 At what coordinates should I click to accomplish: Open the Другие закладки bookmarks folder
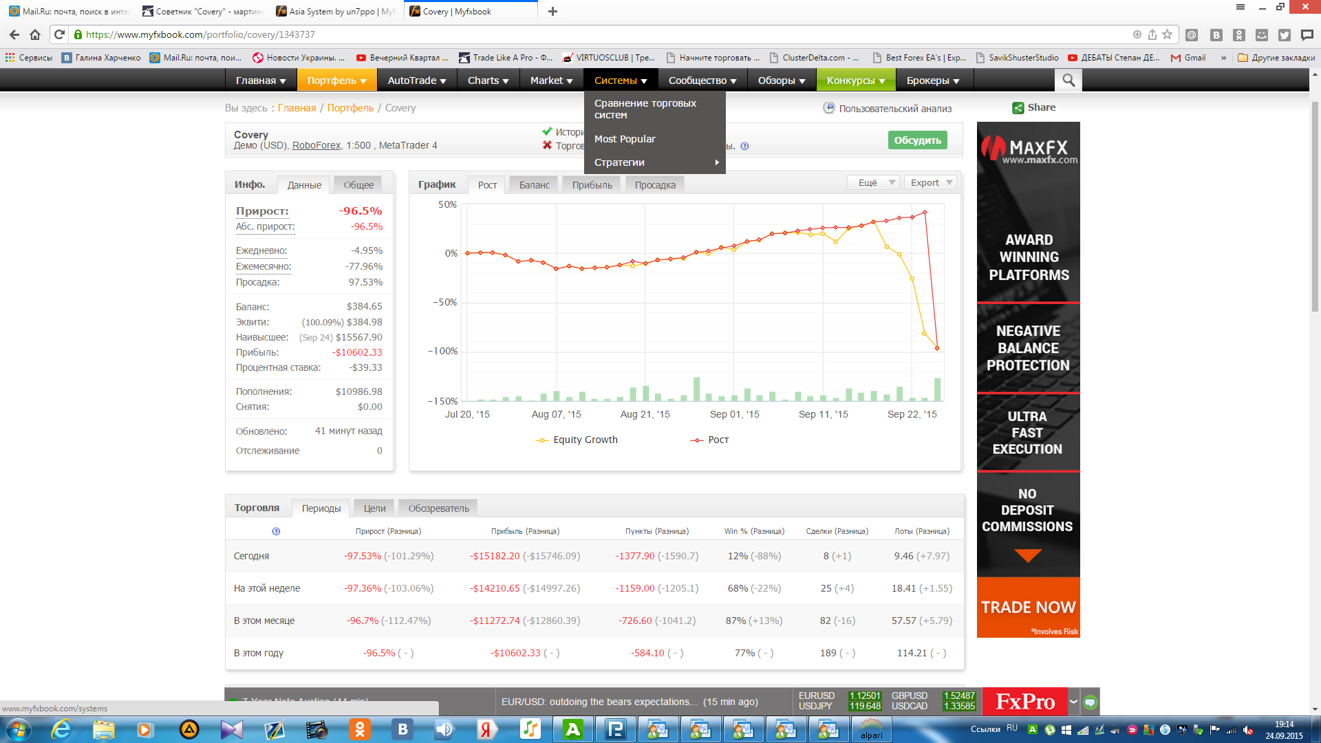coord(1276,58)
